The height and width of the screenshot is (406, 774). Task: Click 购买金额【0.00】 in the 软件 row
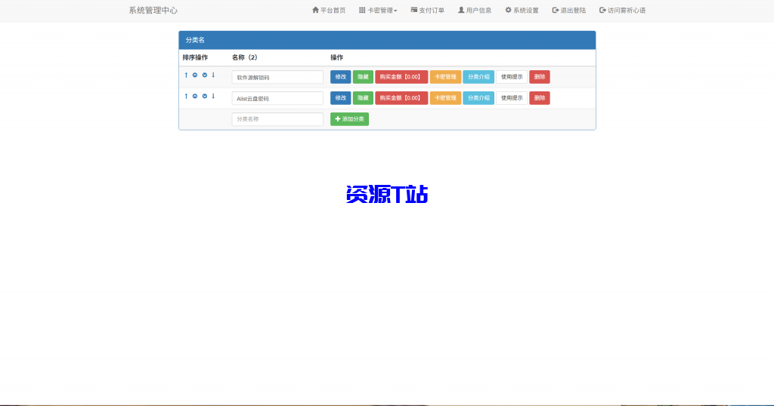401,77
